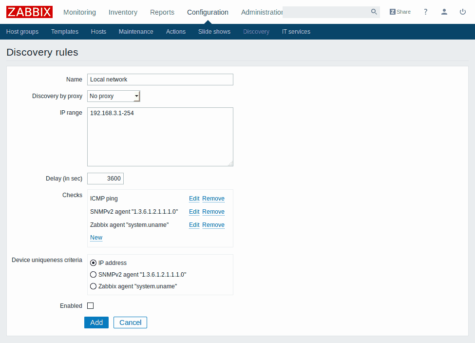Click the Zabbix logo

(x=29, y=12)
